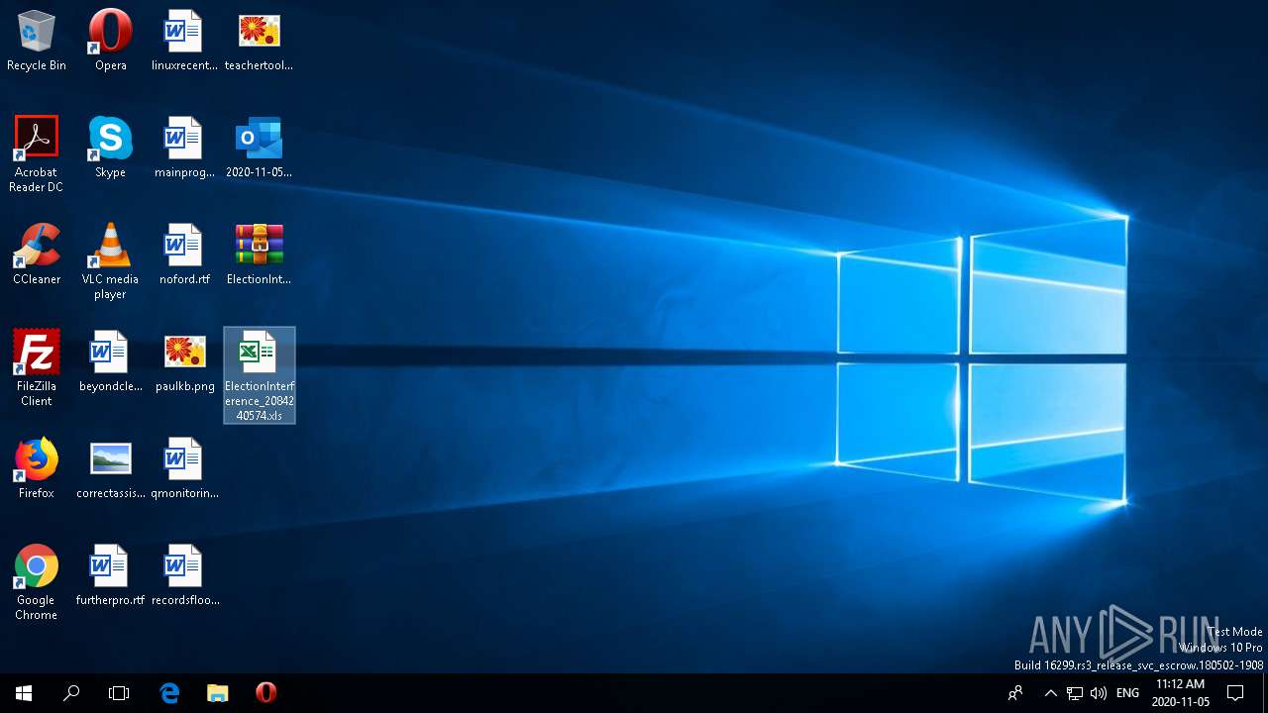1268x713 pixels.
Task: Select the beyondcle Word document icon
Action: 110,360
